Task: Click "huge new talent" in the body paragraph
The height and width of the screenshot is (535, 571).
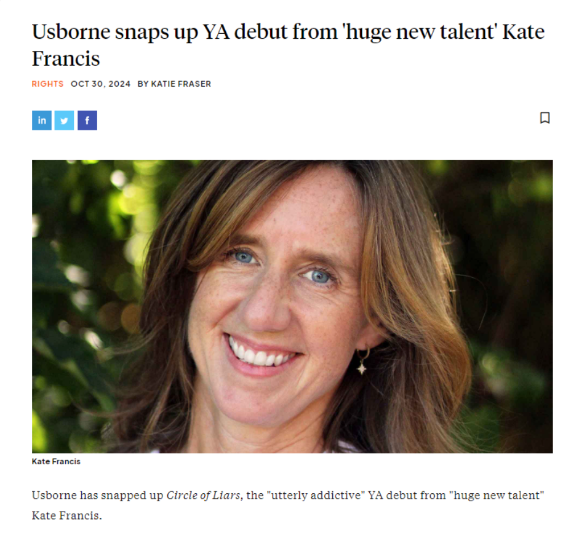Action: (497, 495)
